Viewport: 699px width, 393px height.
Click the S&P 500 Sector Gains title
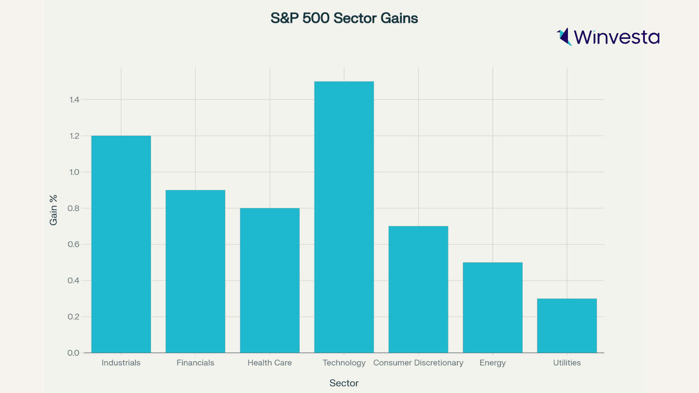click(344, 18)
